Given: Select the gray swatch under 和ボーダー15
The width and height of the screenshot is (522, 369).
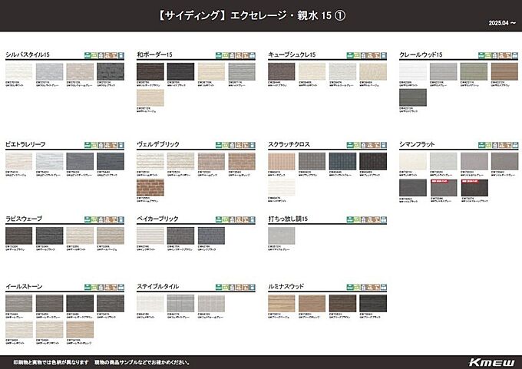Looking at the screenshot, I should point(242,71).
